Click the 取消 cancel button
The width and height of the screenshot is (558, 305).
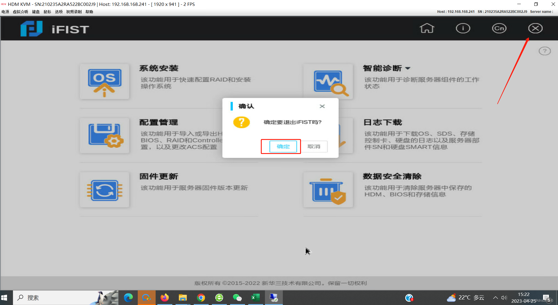314,146
